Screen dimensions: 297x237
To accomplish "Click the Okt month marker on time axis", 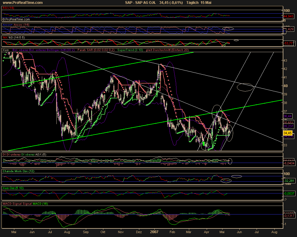I will tap(103, 233).
